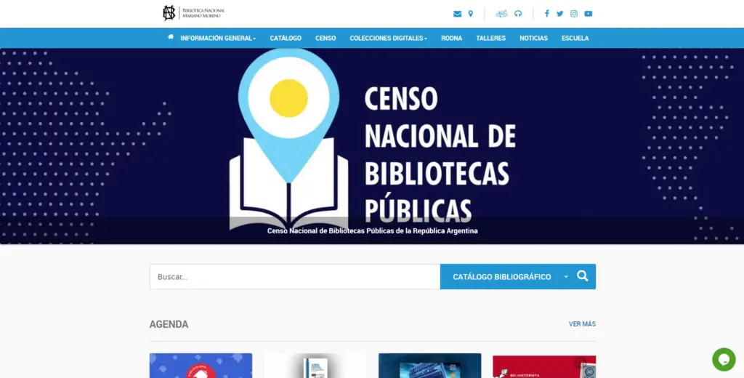This screenshot has height=378, width=744.
Task: Open the Noticias menu item
Action: 533,38
